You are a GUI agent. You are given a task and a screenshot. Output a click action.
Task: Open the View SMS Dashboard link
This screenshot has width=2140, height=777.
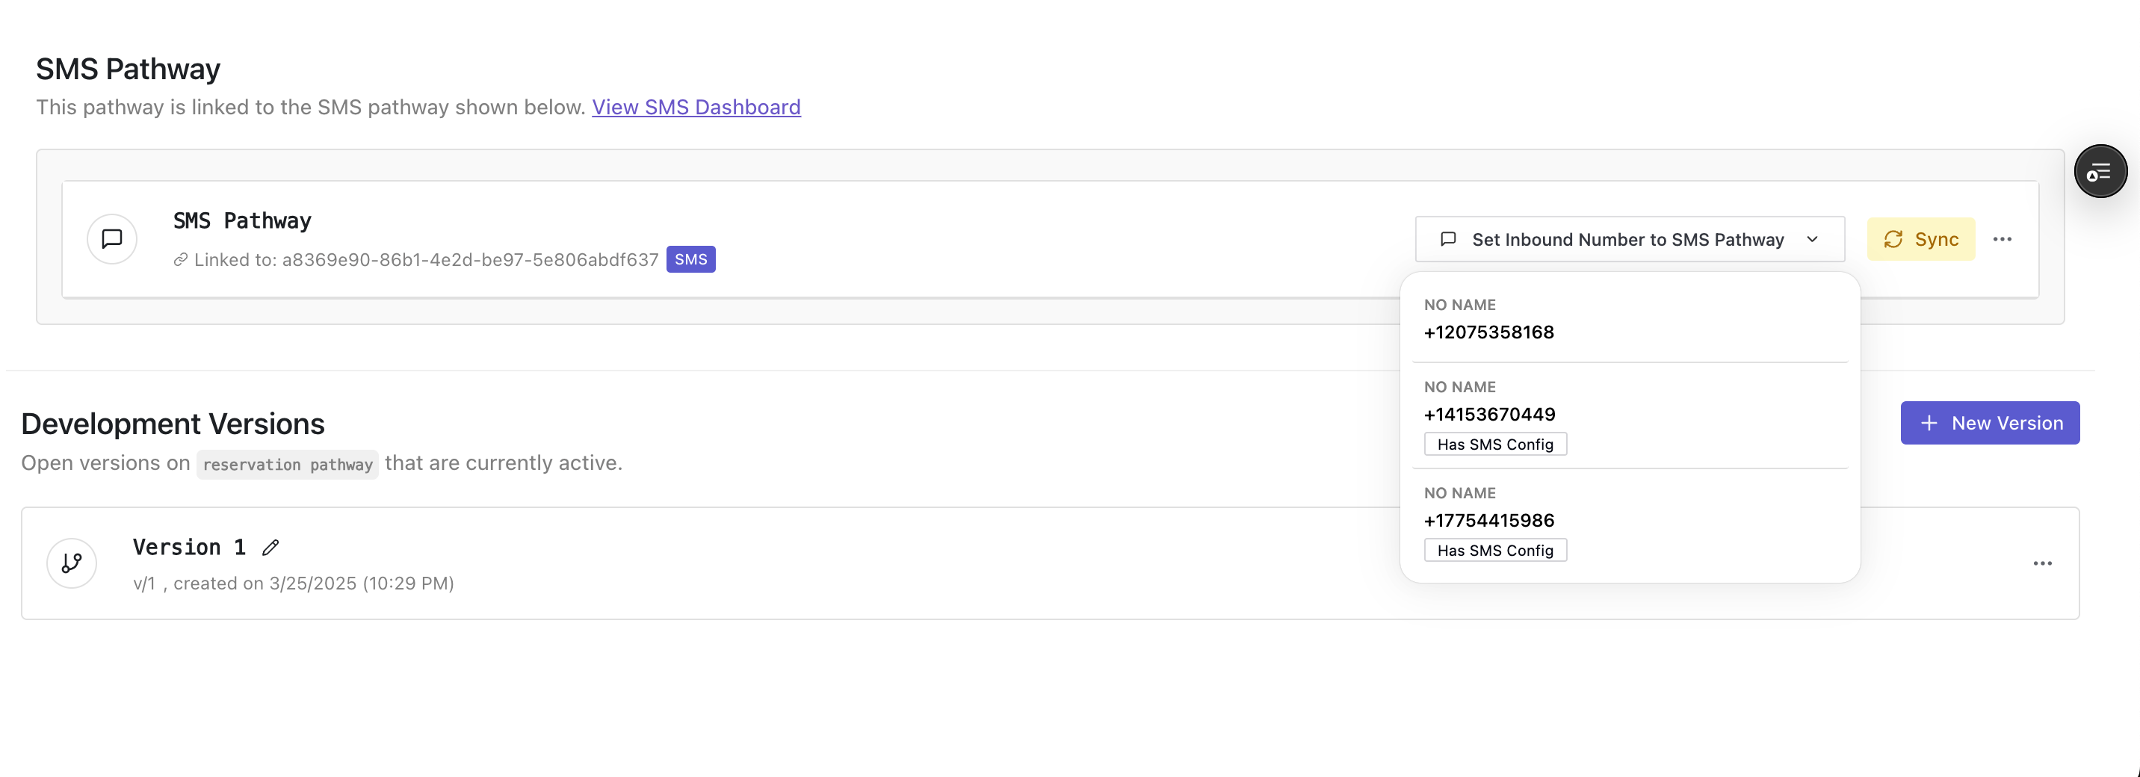[696, 107]
